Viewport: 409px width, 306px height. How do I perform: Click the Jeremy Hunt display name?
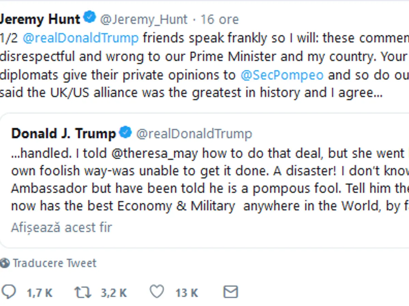point(40,19)
